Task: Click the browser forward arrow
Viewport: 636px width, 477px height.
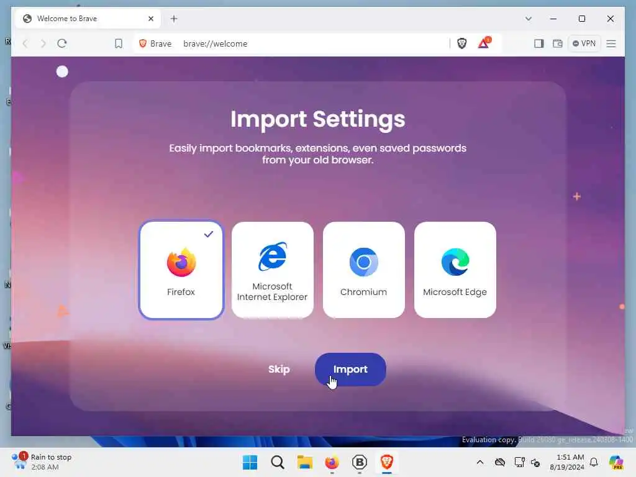Action: pyautogui.click(x=43, y=43)
